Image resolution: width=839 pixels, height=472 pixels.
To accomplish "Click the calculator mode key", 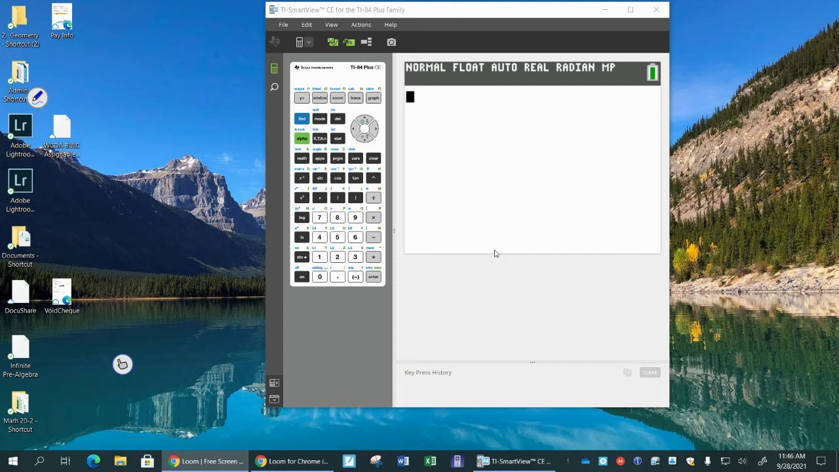I will (x=319, y=119).
